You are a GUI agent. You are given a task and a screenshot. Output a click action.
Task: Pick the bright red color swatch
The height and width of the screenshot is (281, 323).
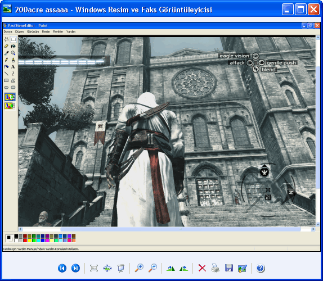click(25, 241)
